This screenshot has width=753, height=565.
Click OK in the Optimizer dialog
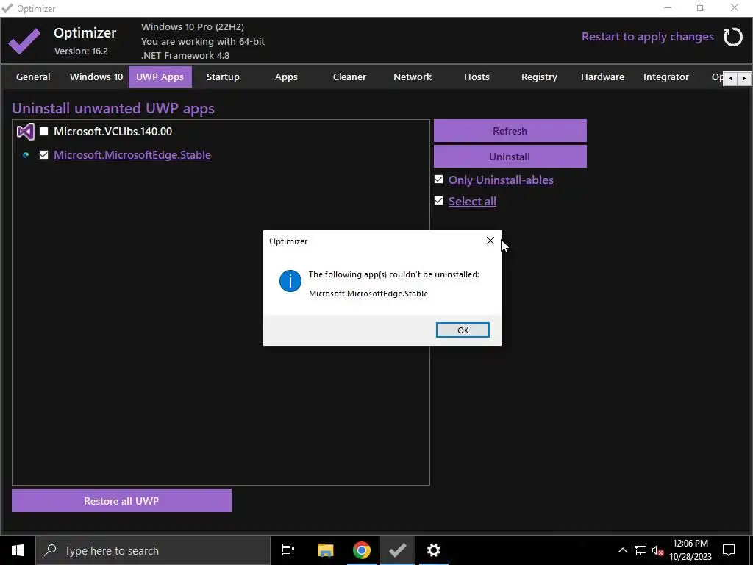(463, 330)
